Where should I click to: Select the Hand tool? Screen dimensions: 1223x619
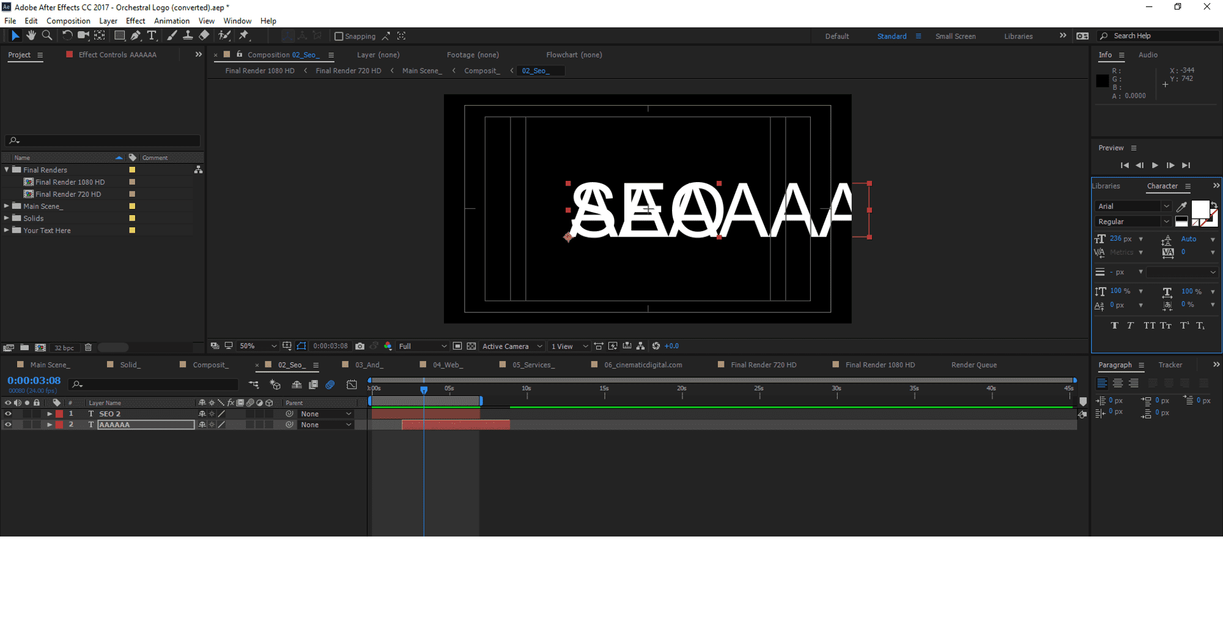coord(31,36)
